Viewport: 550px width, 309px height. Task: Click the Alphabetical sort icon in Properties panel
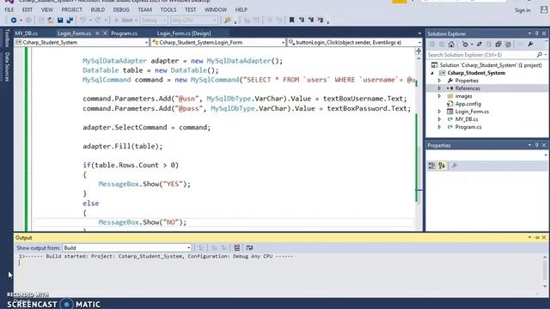pos(442,166)
